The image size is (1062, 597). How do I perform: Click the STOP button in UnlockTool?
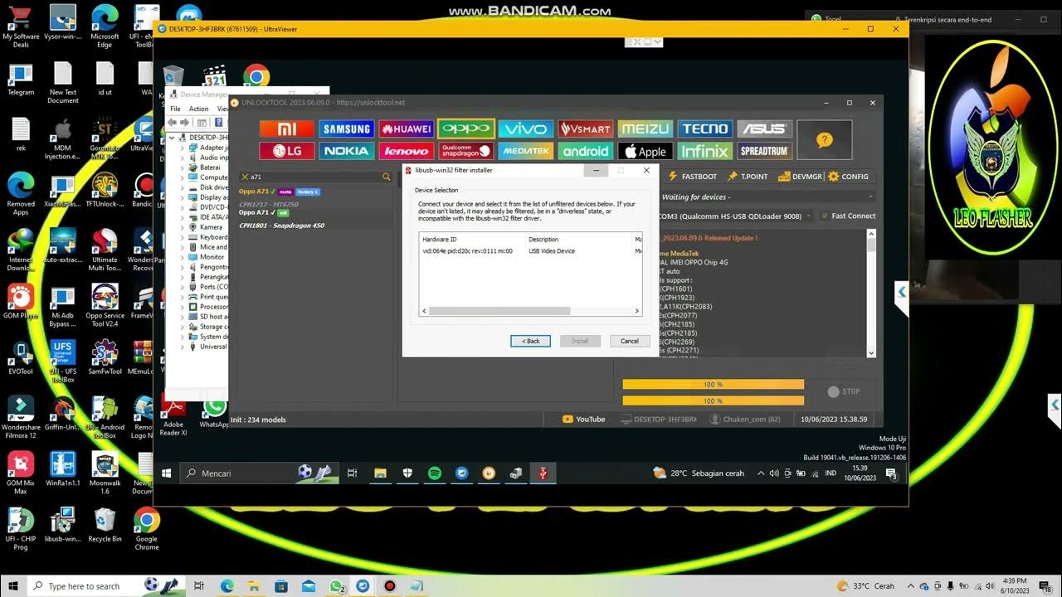[845, 391]
